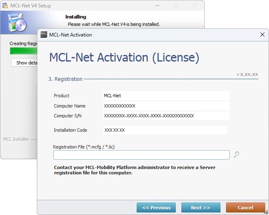Select the Installation Code value field
Image resolution: width=269 pixels, height=215 pixels.
click(x=165, y=130)
